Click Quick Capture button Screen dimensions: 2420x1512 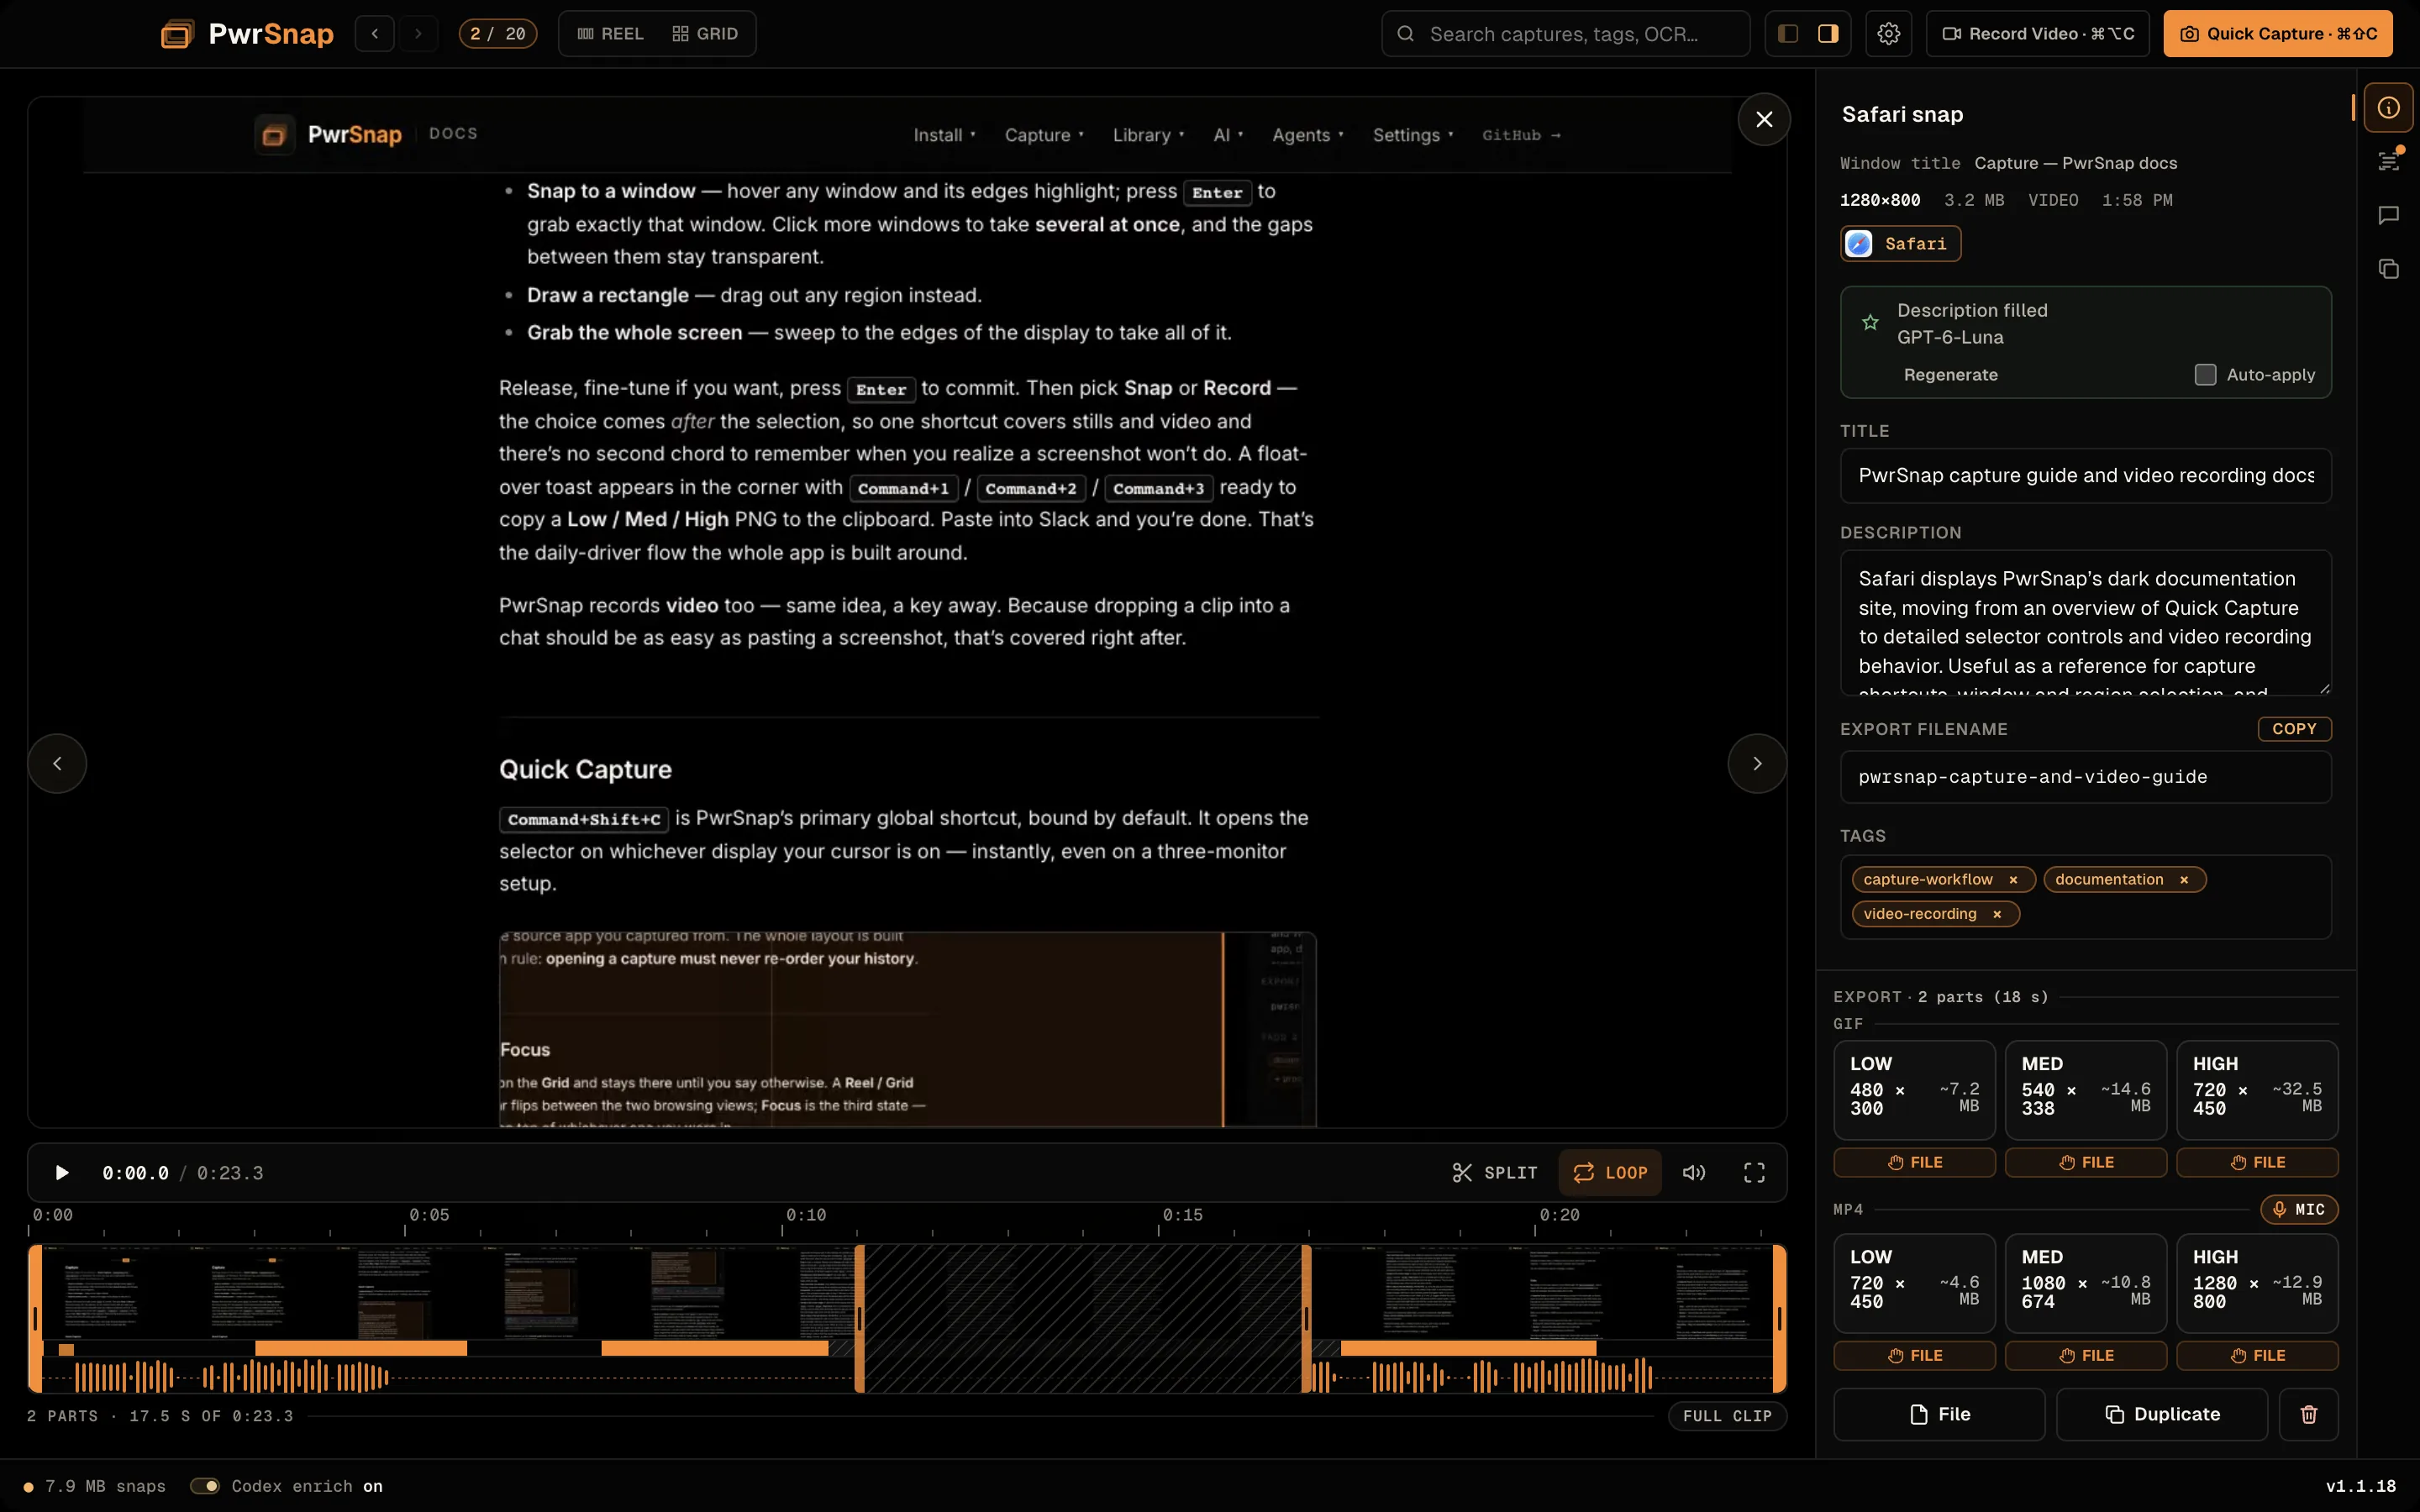point(2277,34)
